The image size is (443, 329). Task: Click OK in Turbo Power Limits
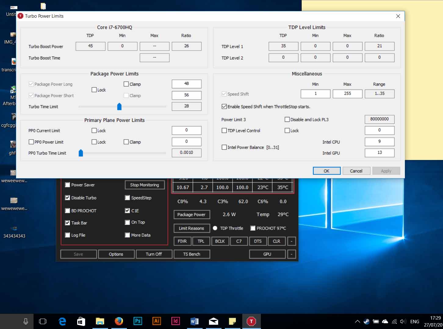[326, 171]
